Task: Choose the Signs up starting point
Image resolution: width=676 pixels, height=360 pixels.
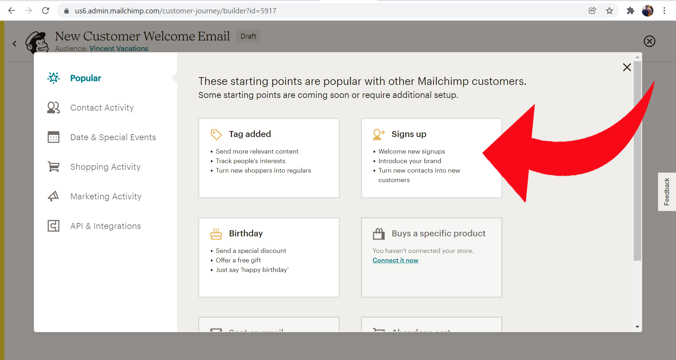Action: point(432,158)
